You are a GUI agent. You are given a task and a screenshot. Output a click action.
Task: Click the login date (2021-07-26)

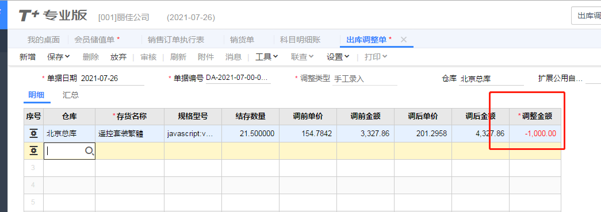(x=191, y=17)
